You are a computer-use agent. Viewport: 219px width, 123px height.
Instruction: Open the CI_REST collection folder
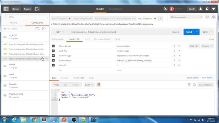[25, 37]
